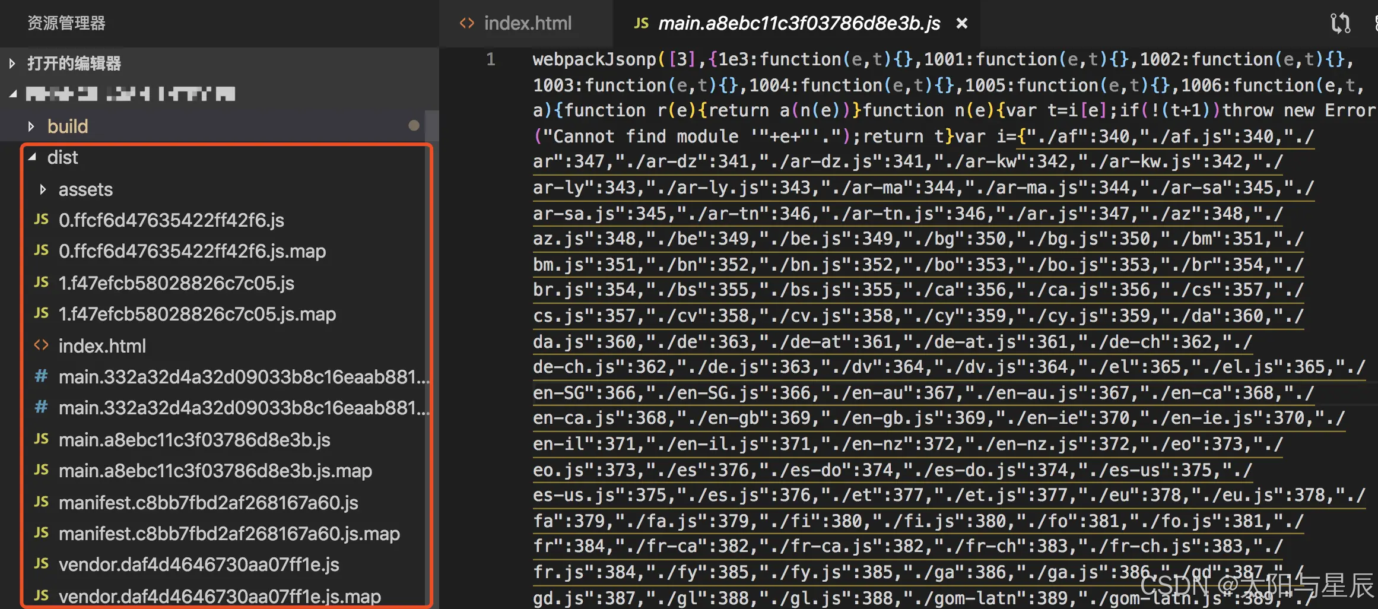Click 'webpackJsonp' text in the editor
This screenshot has height=609, width=1378.
coord(595,59)
